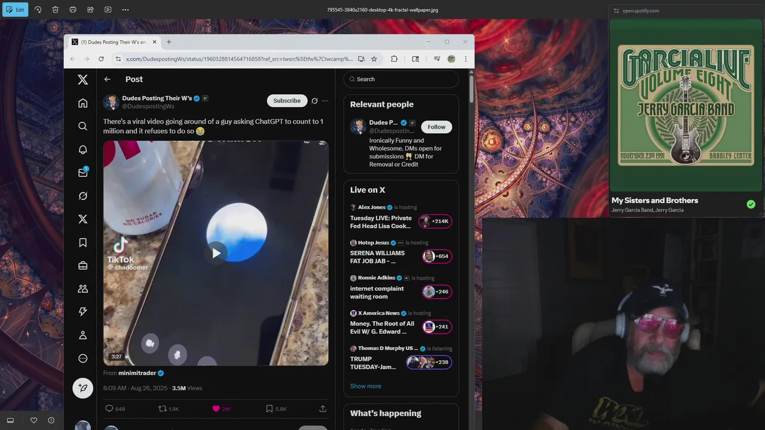The height and width of the screenshot is (430, 765).
Task: Open More circle icon in sidebar
Action: pos(83,358)
